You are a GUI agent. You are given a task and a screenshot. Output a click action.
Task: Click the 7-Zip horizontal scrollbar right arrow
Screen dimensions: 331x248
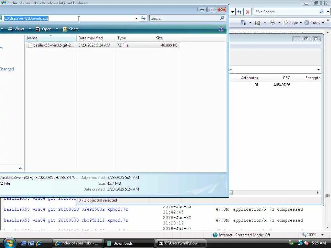[318, 192]
